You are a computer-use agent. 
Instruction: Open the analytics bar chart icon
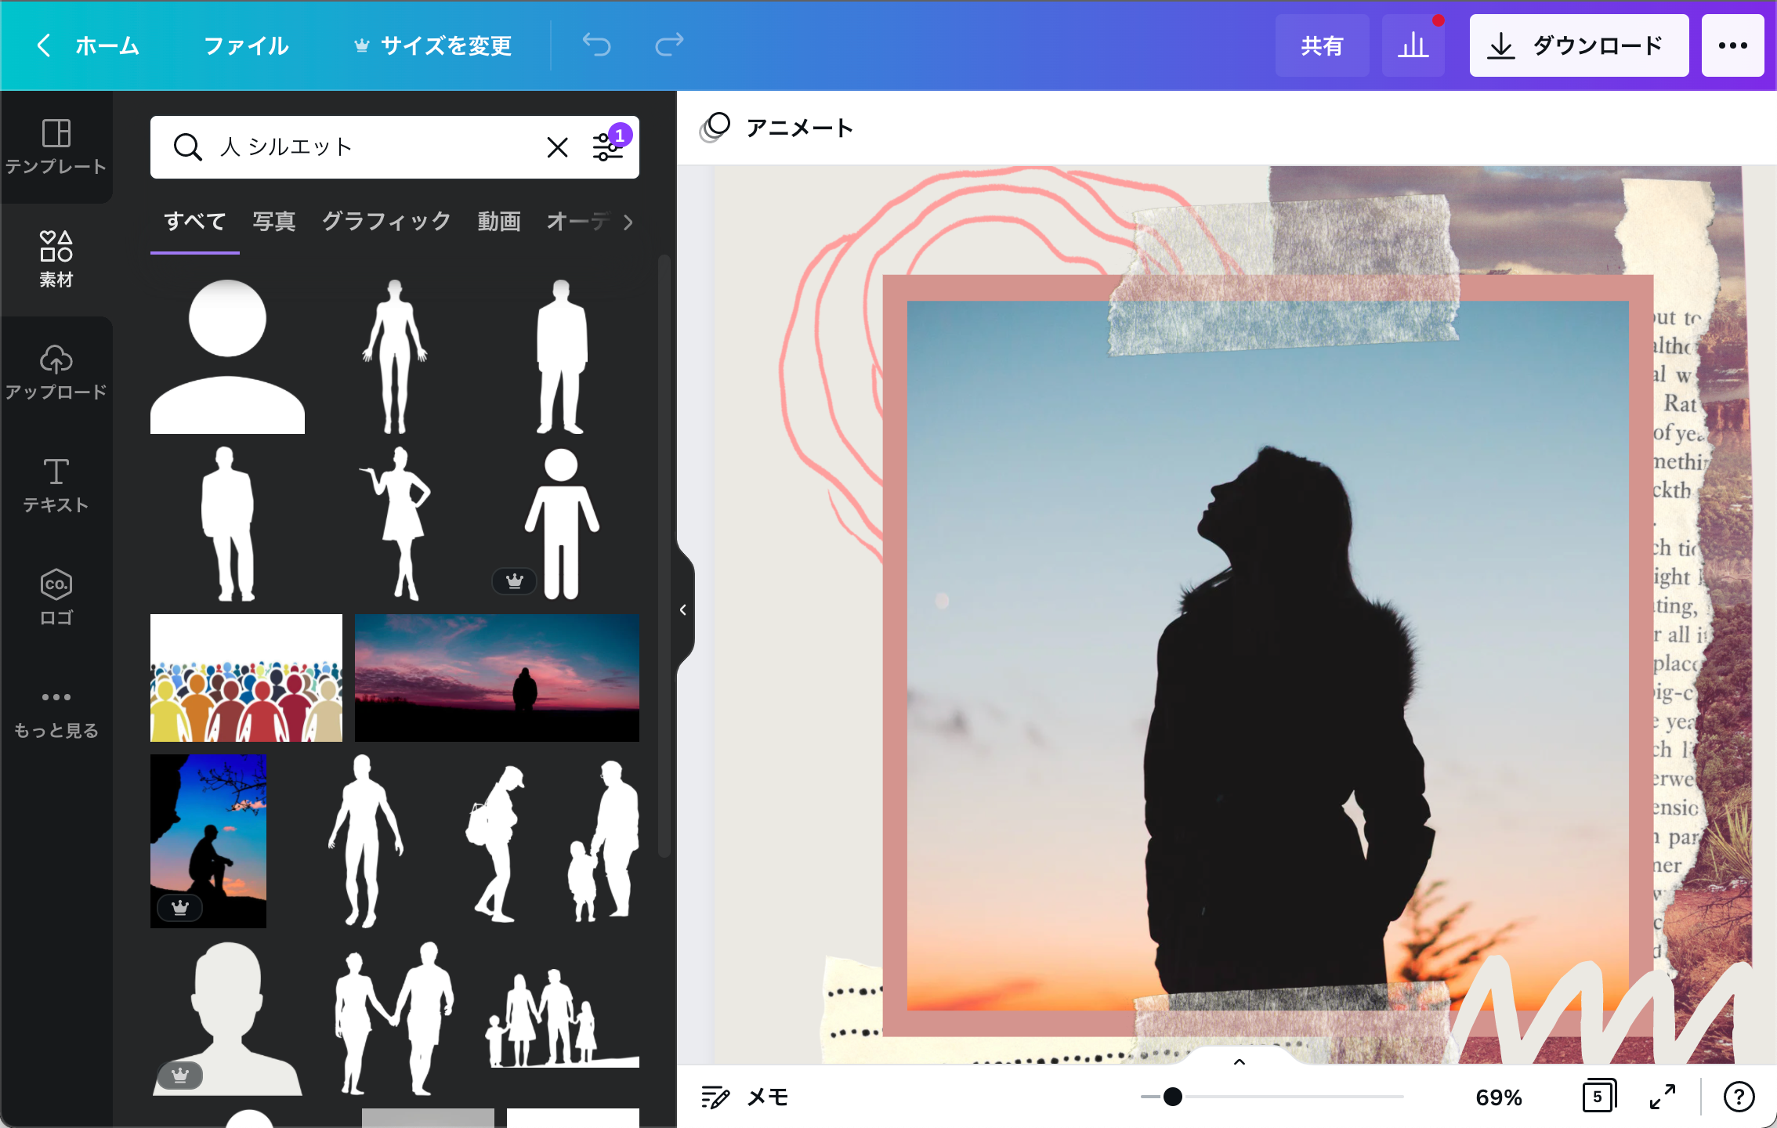point(1413,45)
